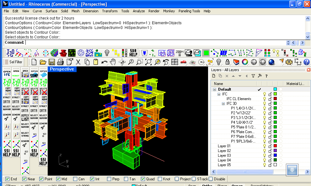This screenshot has width=311, height=186.
Task: Click the OPEN ROBOT icon
Action: 16,73
